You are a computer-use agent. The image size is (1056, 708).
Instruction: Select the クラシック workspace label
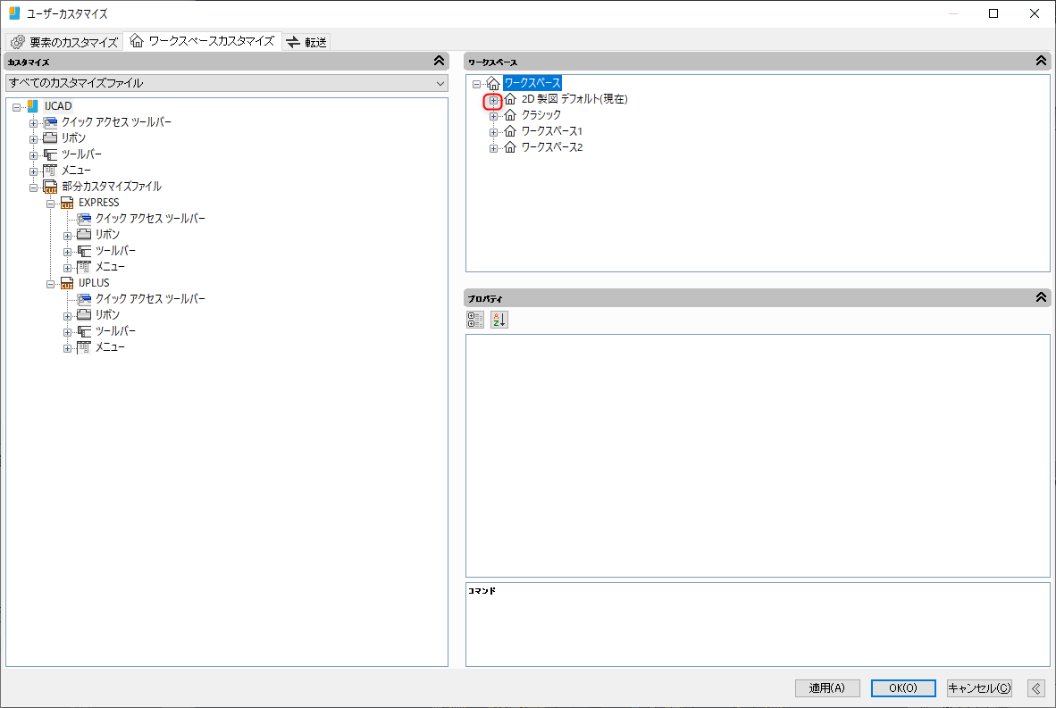[x=541, y=115]
